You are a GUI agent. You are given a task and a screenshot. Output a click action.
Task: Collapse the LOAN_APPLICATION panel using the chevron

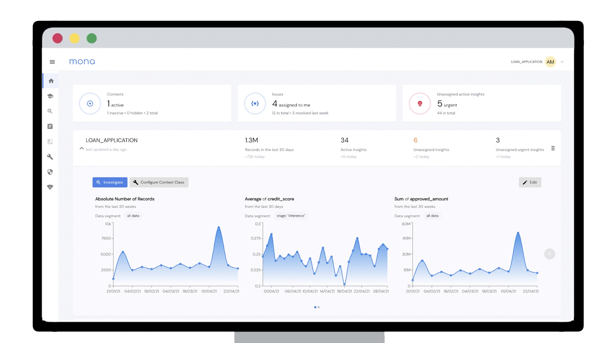[x=81, y=148]
